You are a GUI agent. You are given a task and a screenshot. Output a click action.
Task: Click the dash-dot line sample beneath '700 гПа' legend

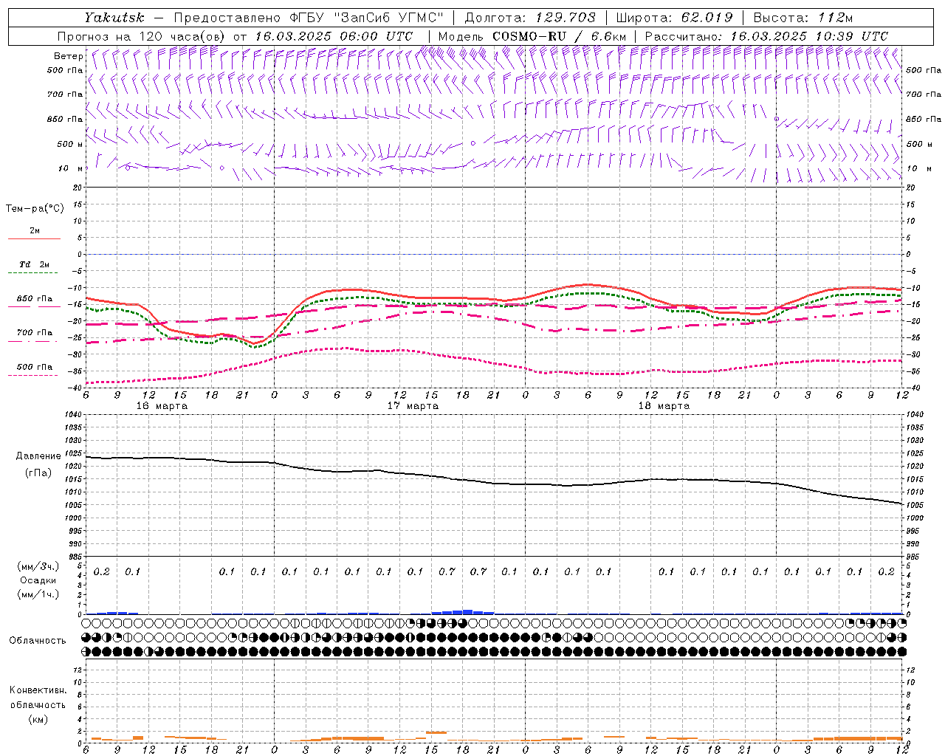coord(33,342)
